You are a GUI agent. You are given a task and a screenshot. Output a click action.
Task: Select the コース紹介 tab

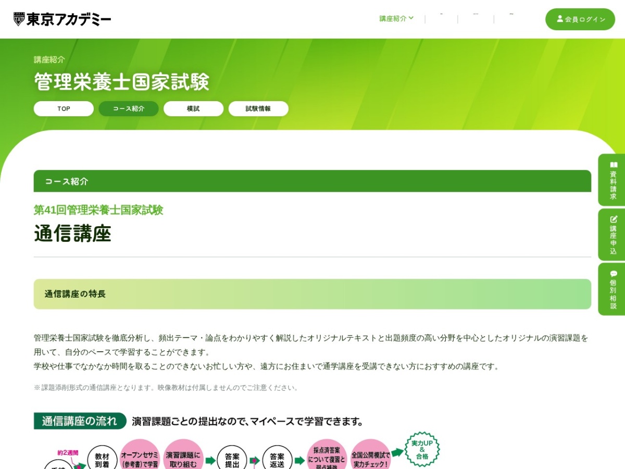click(x=129, y=109)
